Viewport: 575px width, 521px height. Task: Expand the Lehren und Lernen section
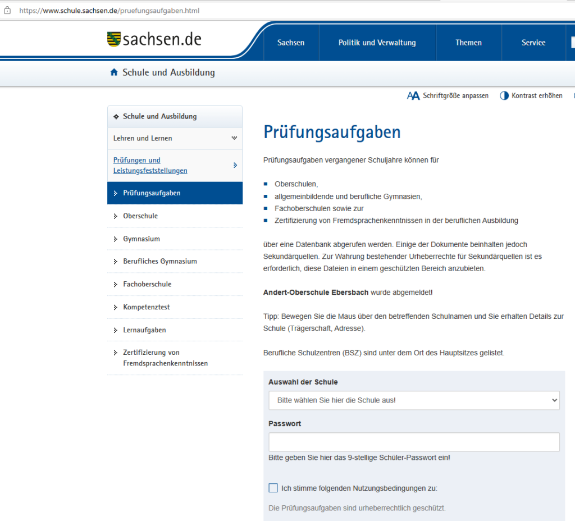click(234, 138)
